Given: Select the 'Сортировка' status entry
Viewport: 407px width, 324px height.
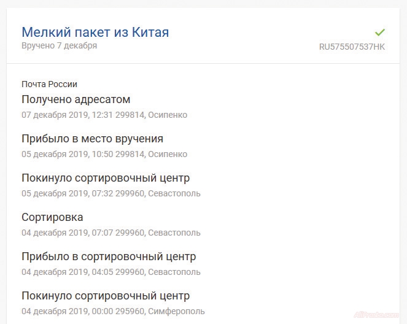Looking at the screenshot, I should pos(52,217).
